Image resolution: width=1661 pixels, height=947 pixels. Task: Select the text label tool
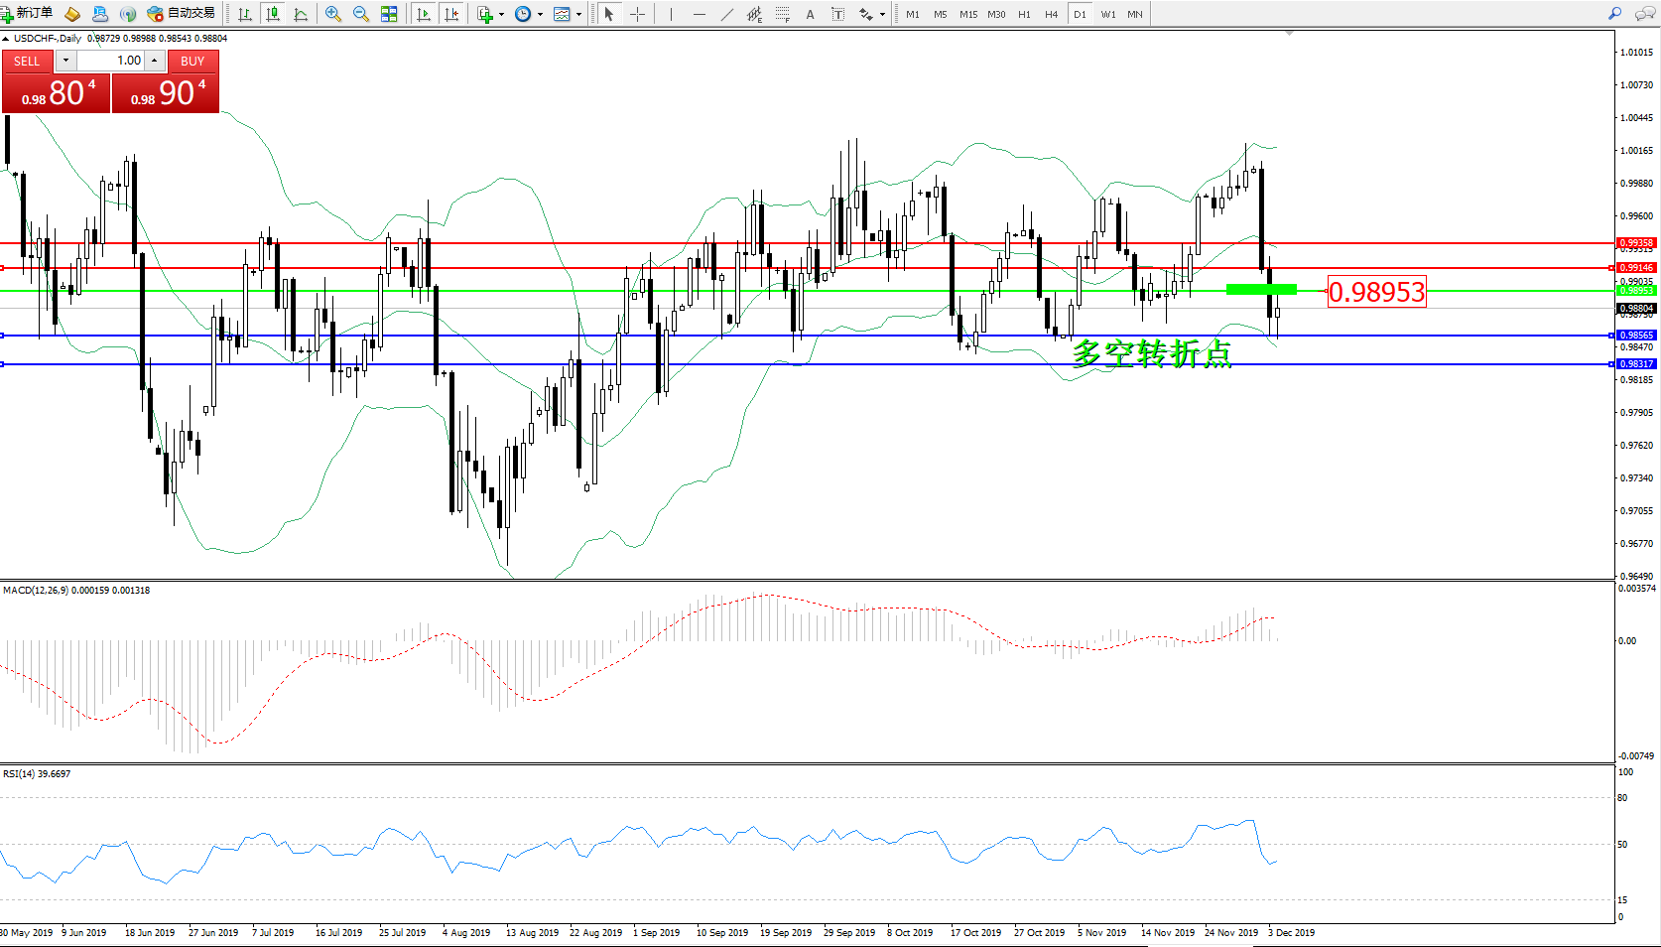[x=838, y=14]
